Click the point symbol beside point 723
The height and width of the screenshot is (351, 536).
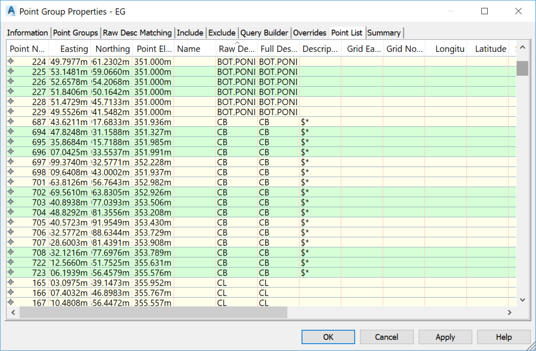pyautogui.click(x=11, y=272)
